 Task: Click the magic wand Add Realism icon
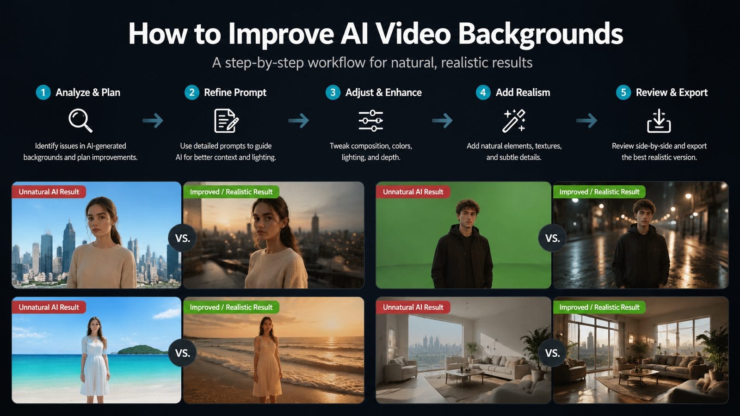[x=514, y=121]
